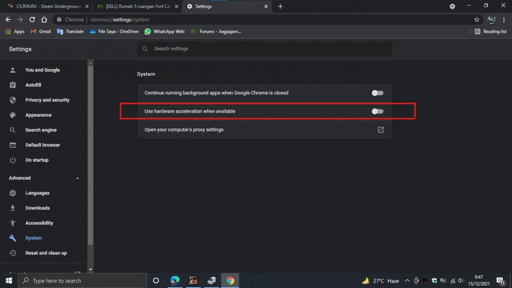Viewport: 512px width, 288px height.
Task: Open Search engine settings
Action: click(41, 130)
